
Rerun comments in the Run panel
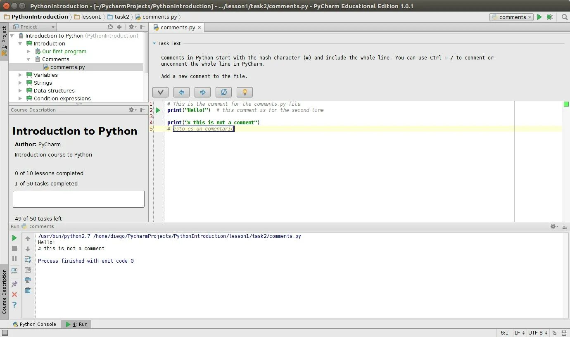[x=14, y=238]
